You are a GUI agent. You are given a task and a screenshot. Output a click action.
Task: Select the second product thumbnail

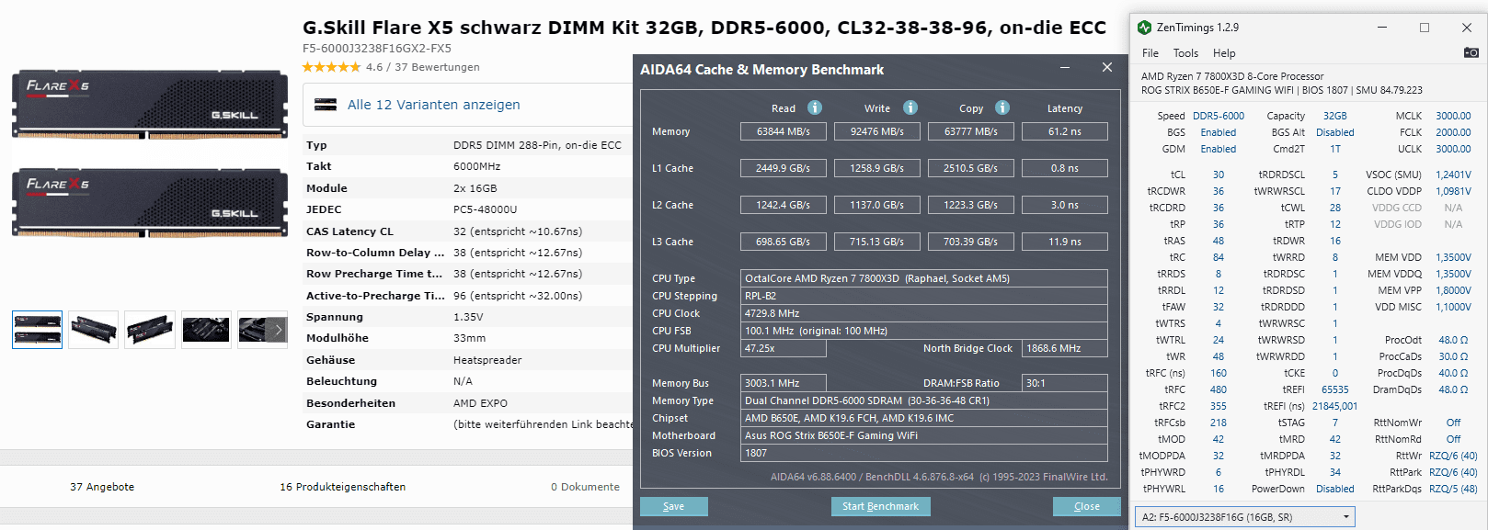click(93, 330)
